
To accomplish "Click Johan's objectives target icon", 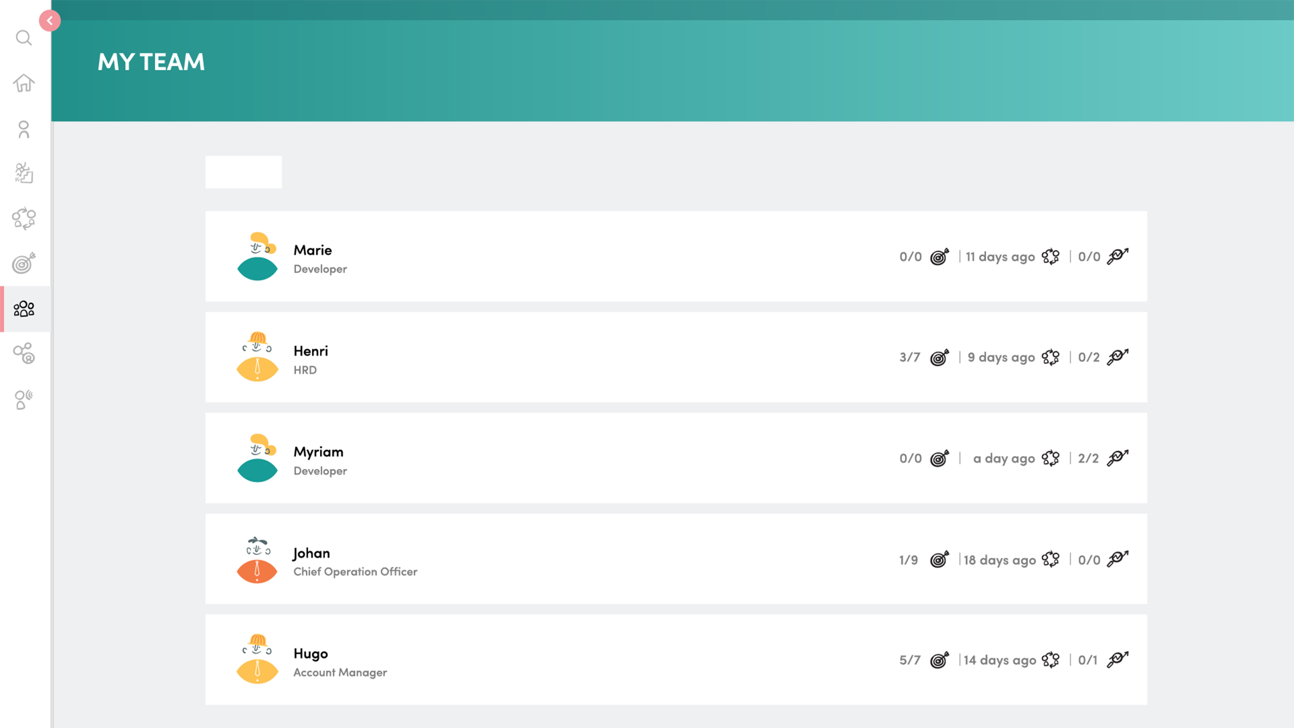I will (939, 559).
